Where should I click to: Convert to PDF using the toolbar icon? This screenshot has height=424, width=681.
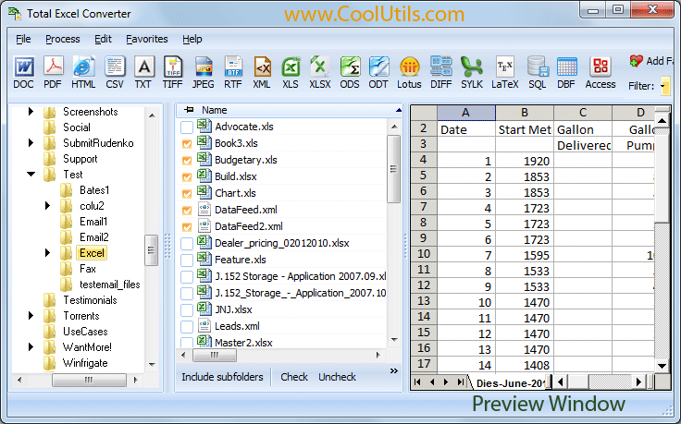click(x=53, y=72)
